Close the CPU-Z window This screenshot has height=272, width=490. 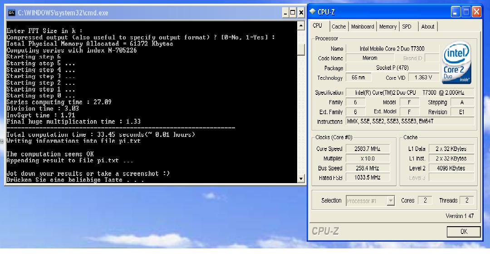[x=476, y=12]
